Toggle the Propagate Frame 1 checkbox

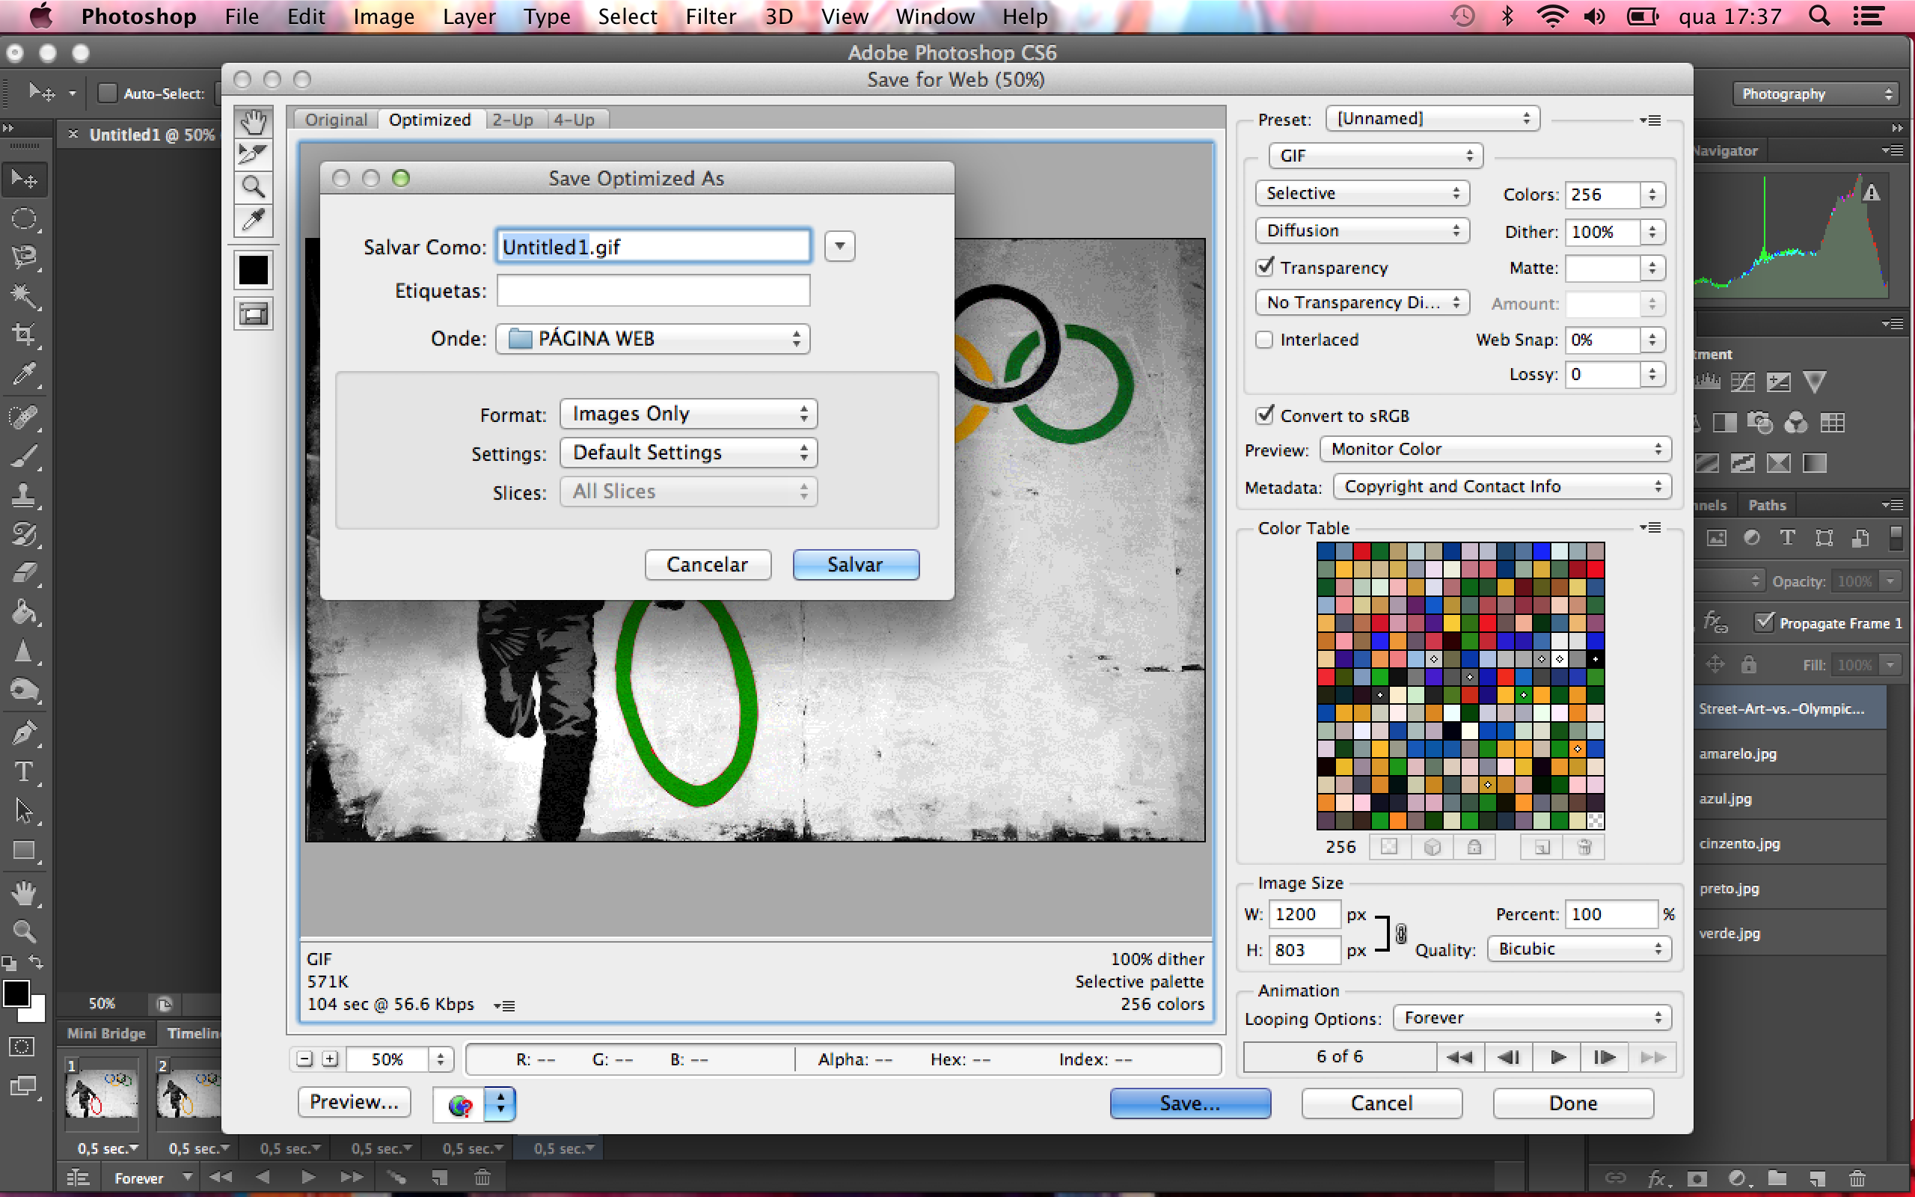pos(1764,622)
